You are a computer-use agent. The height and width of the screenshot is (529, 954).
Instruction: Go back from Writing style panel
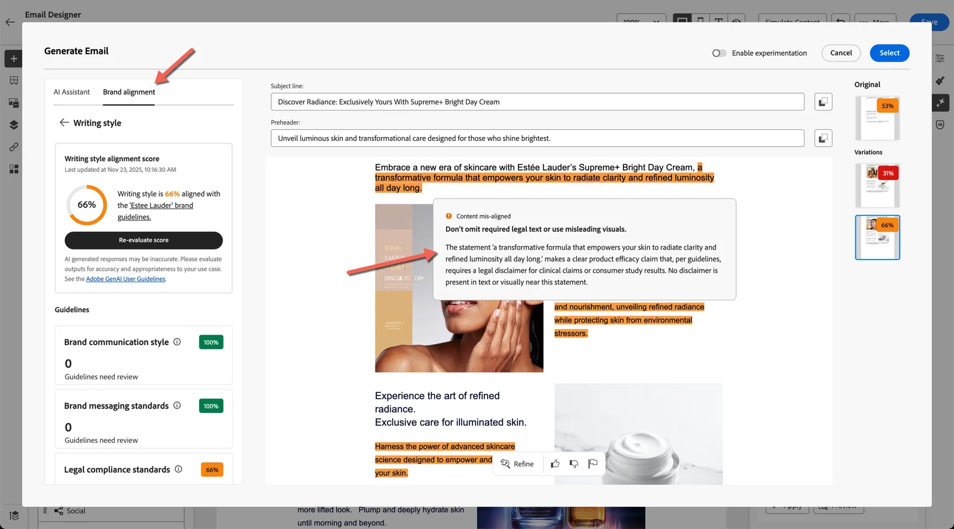64,123
